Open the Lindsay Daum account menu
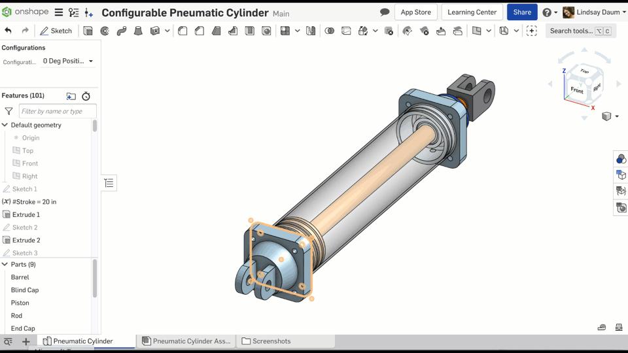628x353 pixels. [x=594, y=12]
